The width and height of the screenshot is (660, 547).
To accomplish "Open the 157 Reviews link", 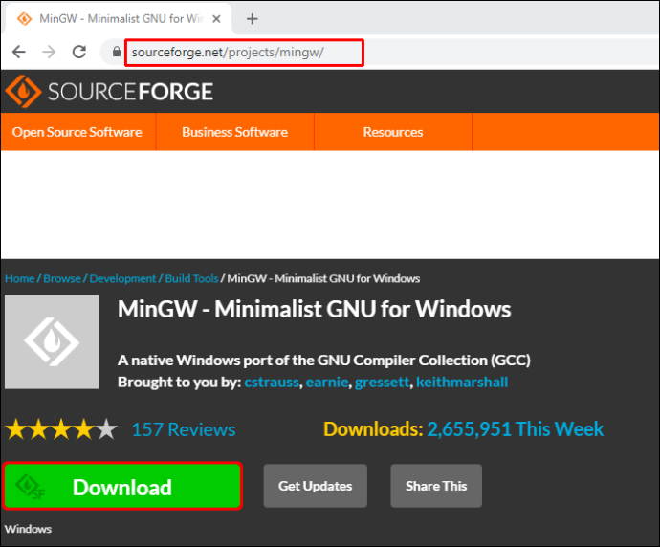I will pos(184,429).
